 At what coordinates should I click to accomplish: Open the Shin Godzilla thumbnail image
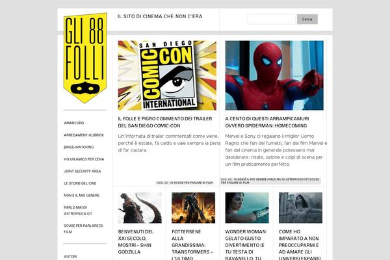point(140,208)
